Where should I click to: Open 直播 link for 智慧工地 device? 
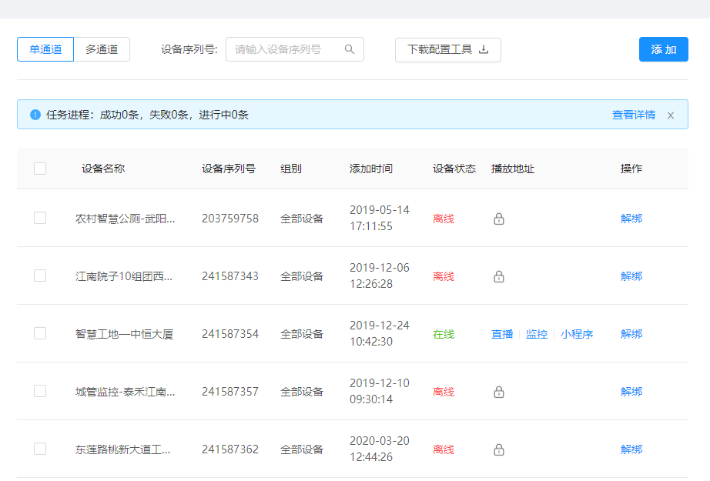pyautogui.click(x=502, y=334)
